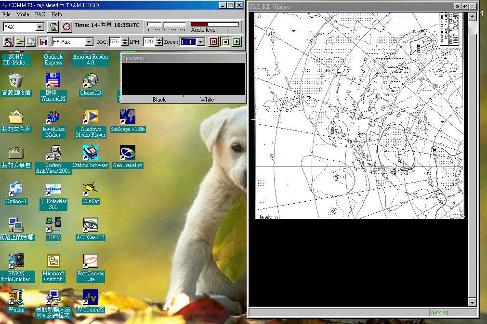Select the Windows Media Player icon

[x=91, y=123]
